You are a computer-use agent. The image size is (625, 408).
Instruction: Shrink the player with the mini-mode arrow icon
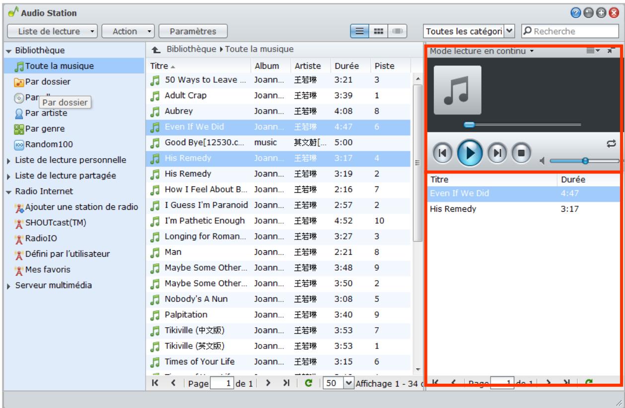click(x=611, y=51)
